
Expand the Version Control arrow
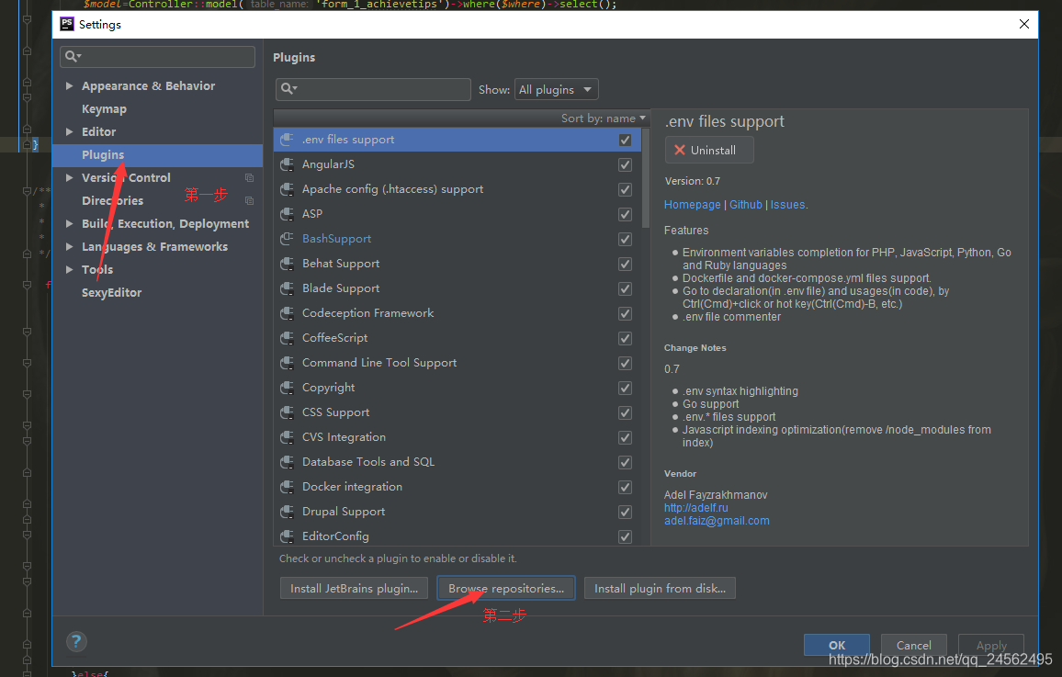coord(69,177)
